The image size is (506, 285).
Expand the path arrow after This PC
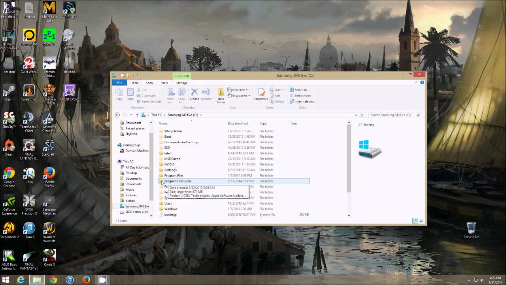[164, 115]
